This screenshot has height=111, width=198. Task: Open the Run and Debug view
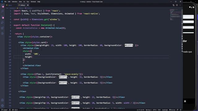2,23
